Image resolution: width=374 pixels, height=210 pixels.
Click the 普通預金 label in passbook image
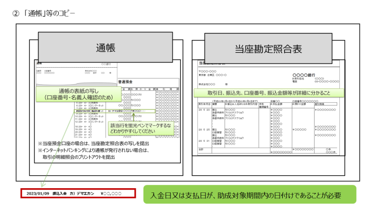pos(125,82)
